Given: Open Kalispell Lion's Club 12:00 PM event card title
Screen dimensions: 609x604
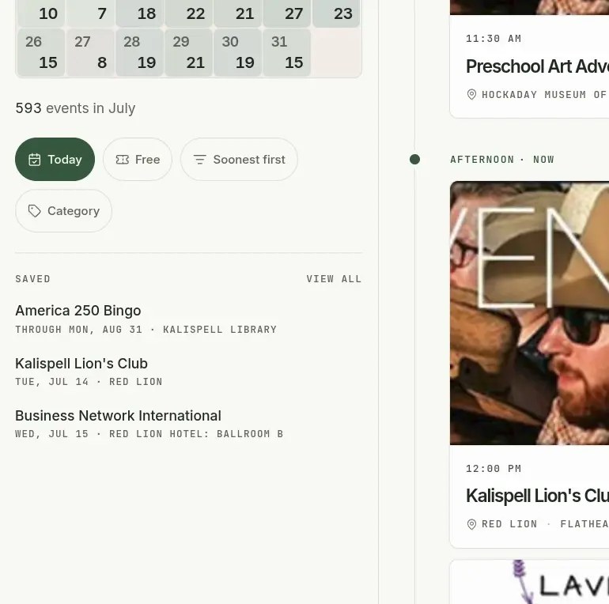Looking at the screenshot, I should pyautogui.click(x=537, y=496).
